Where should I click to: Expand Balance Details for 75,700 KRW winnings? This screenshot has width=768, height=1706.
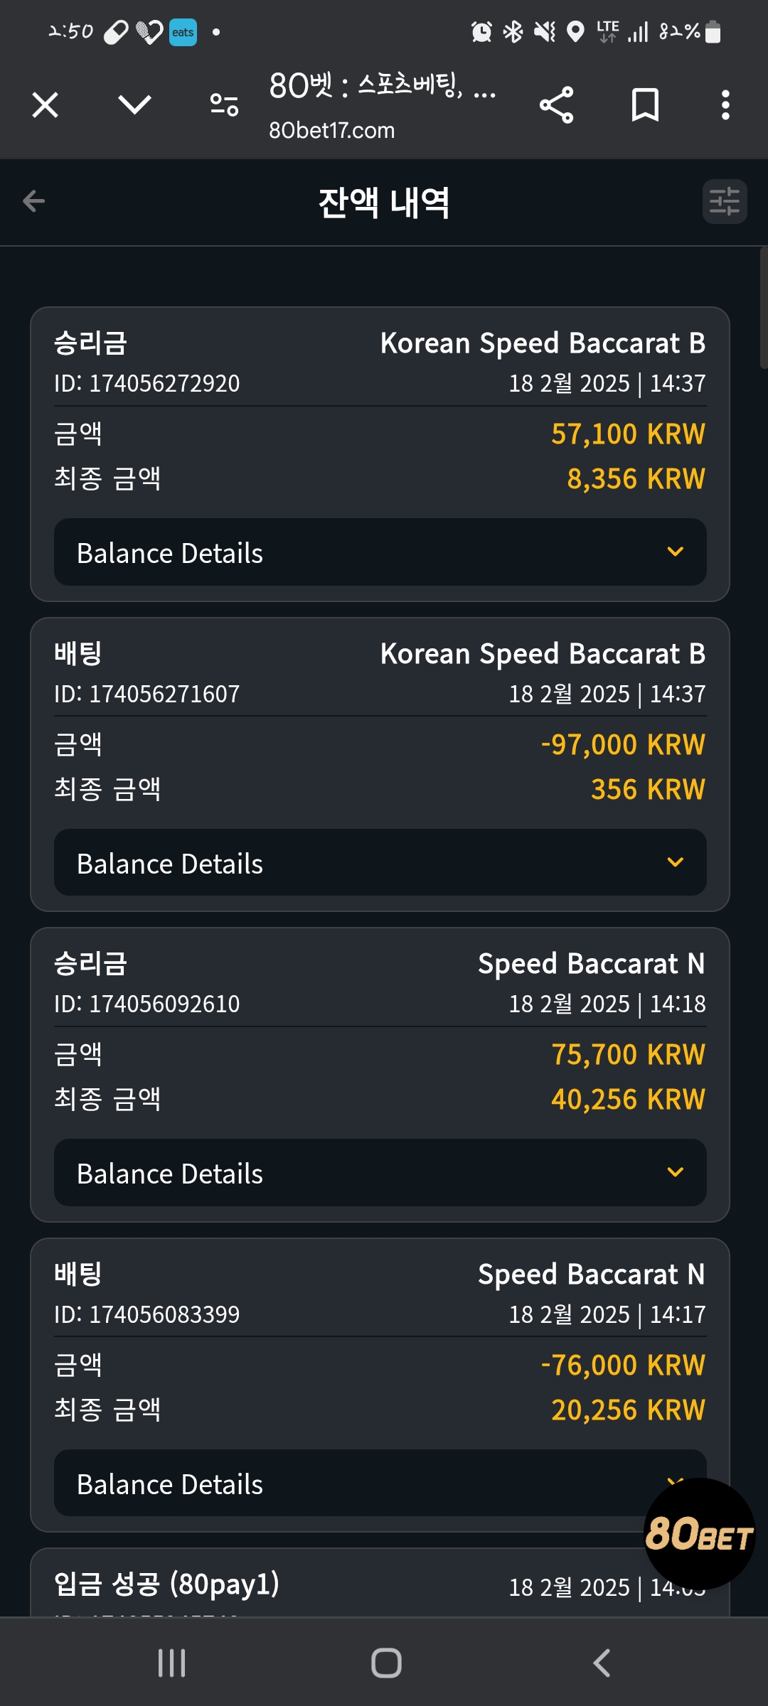click(380, 1173)
